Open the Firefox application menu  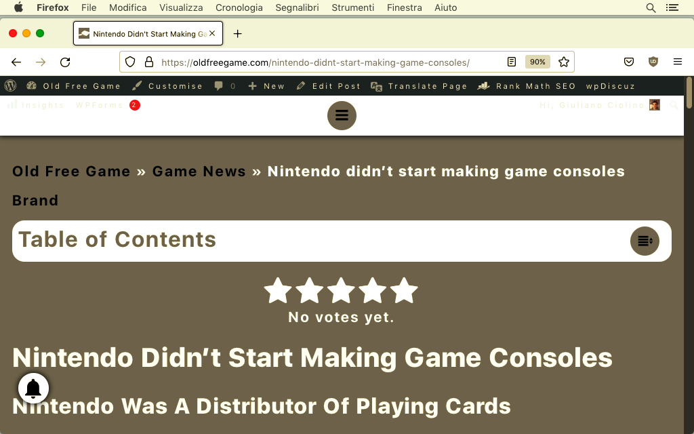pos(53,7)
